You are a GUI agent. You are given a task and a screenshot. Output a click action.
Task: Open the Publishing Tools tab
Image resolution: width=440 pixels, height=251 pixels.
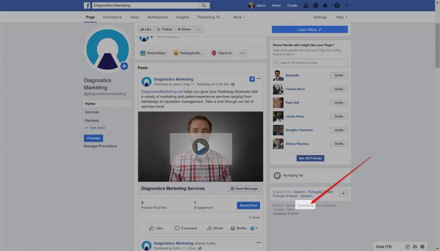point(211,17)
